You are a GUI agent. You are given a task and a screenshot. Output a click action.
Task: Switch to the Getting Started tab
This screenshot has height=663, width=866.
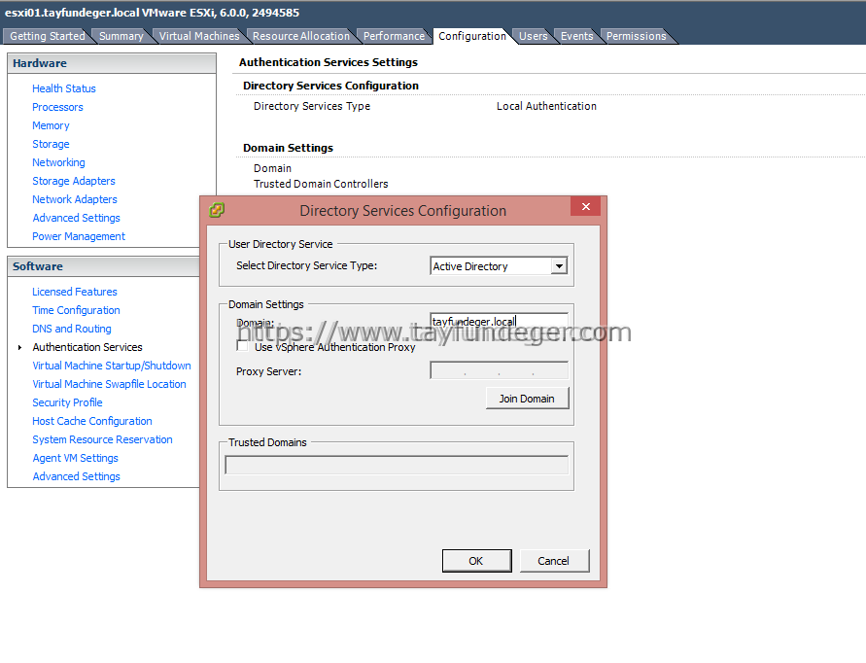[x=47, y=36]
